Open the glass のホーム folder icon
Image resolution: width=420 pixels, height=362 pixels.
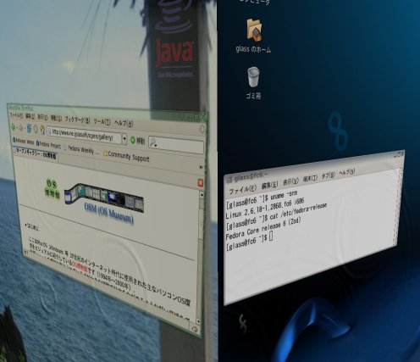pos(254,29)
